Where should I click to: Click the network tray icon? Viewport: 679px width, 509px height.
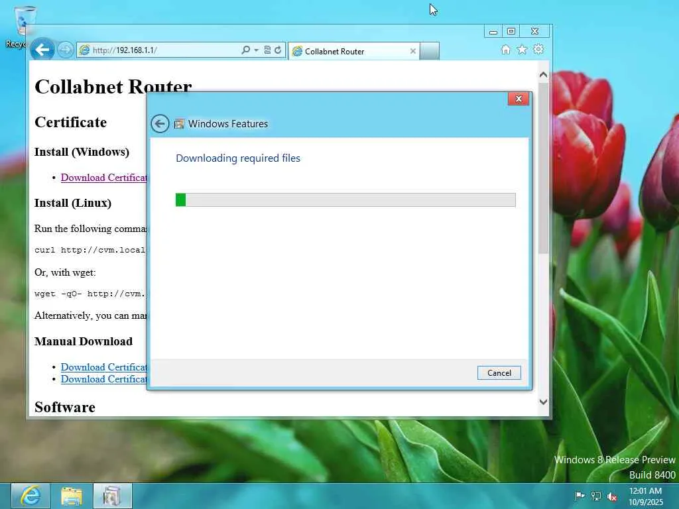(x=596, y=496)
